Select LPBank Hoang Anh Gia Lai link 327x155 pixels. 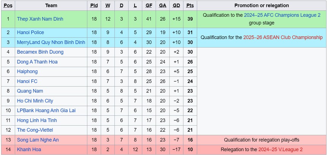pos(46,110)
